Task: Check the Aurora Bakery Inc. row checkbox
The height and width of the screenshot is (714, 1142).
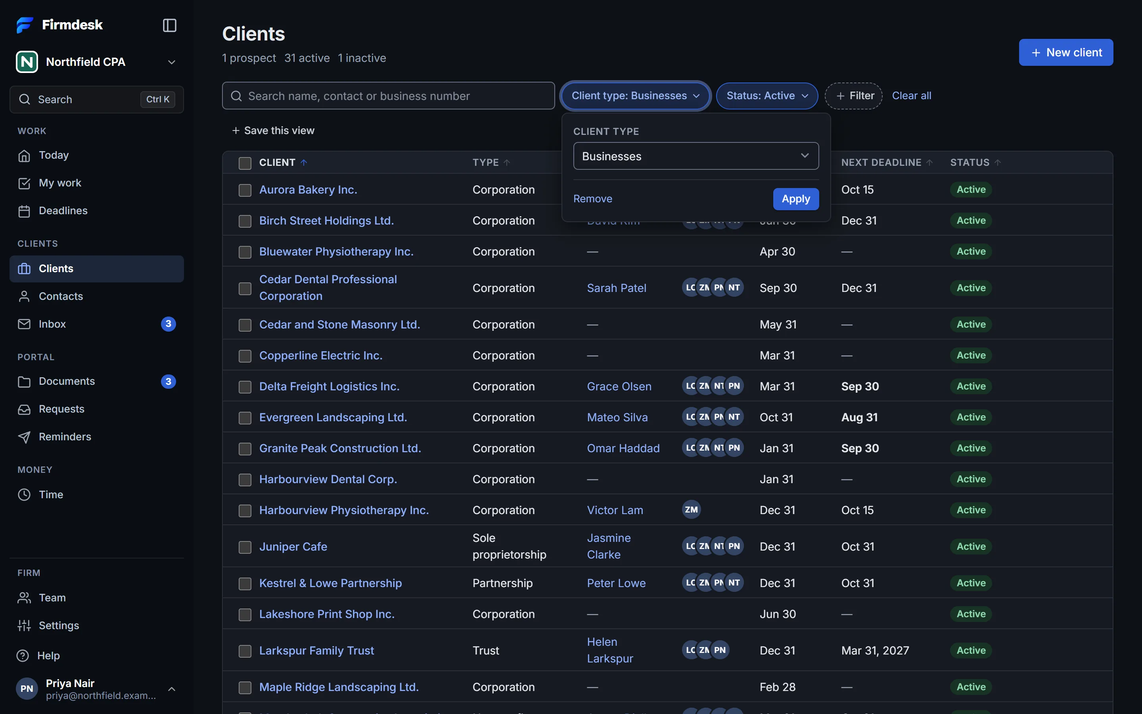Action: click(245, 190)
